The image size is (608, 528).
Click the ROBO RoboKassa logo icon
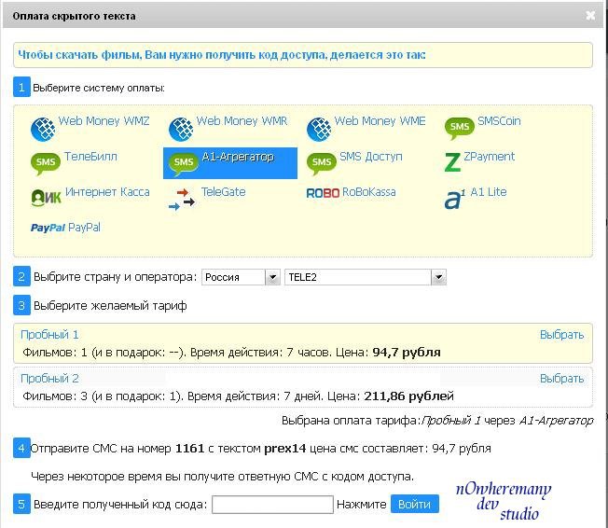323,193
